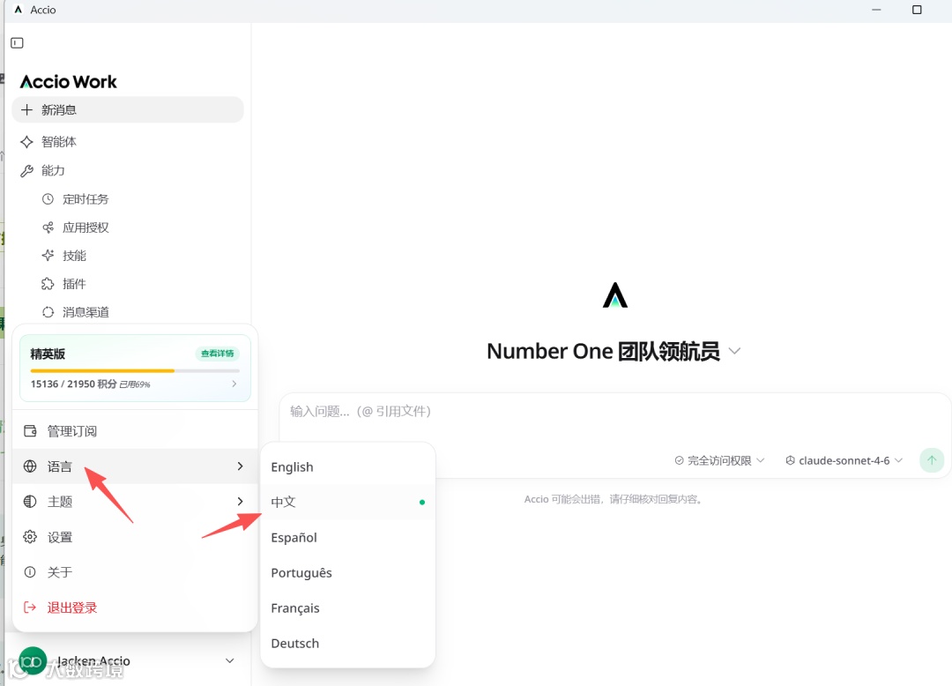Click the Accio logo above the team name
This screenshot has width=952, height=686.
[615, 295]
